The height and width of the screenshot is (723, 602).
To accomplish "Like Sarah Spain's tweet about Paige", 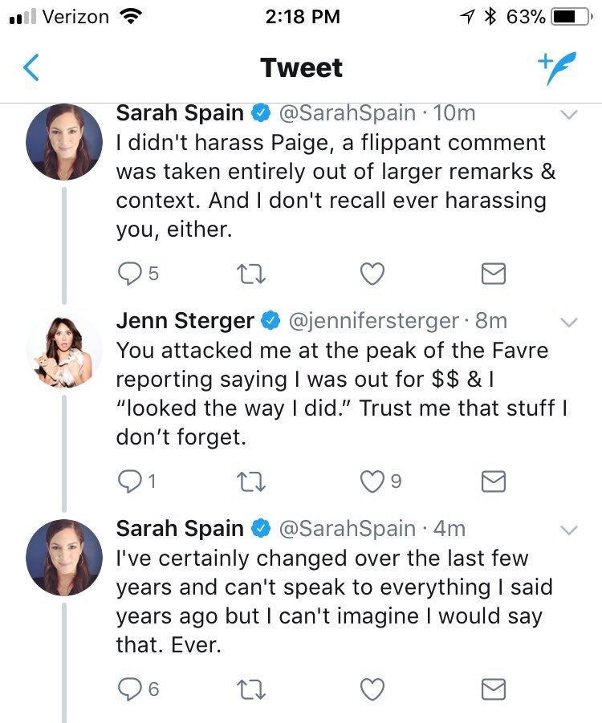I will pyautogui.click(x=370, y=274).
